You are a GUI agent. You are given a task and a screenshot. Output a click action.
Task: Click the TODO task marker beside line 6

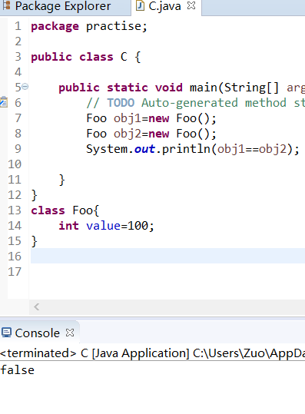click(4, 102)
